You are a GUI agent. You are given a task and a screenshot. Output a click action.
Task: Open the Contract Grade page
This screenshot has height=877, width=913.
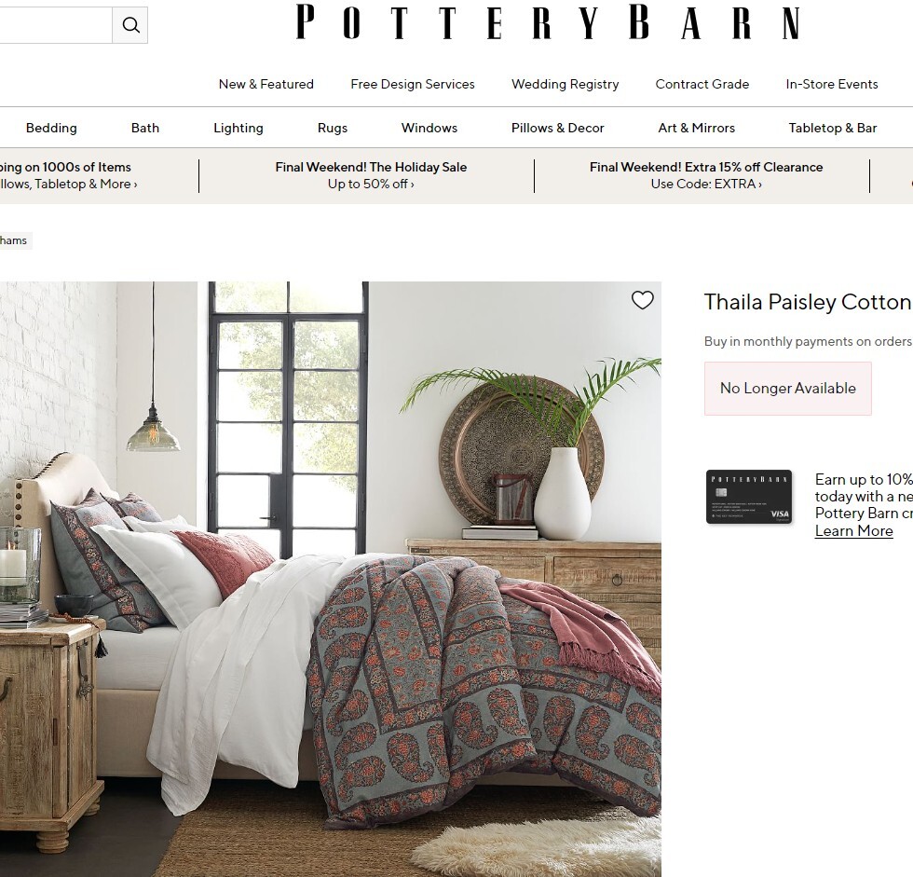pos(702,84)
